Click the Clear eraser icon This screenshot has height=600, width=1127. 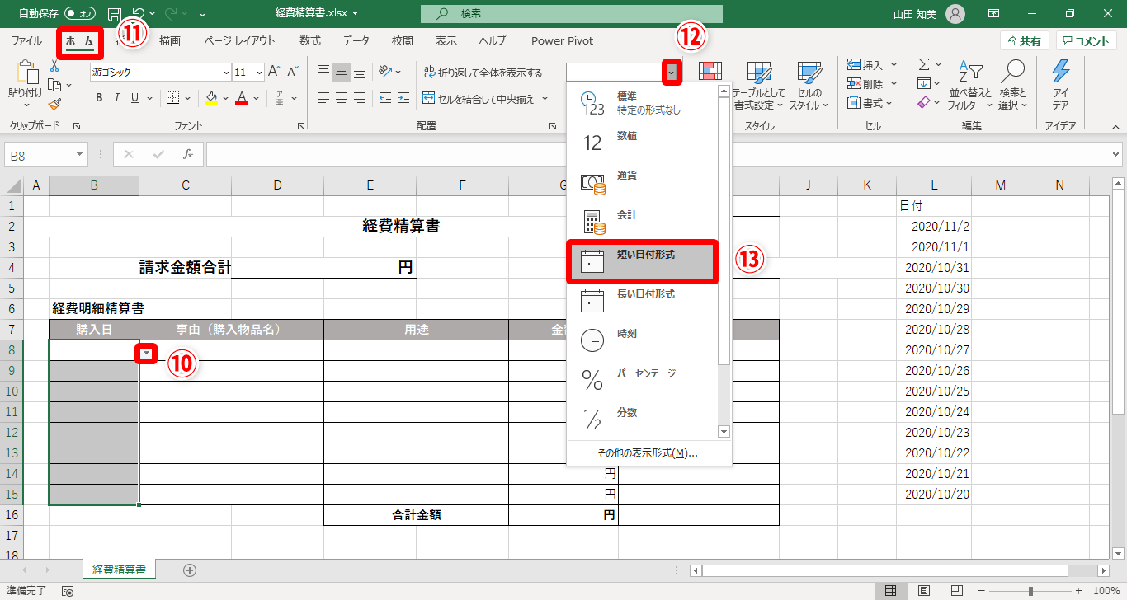(925, 102)
